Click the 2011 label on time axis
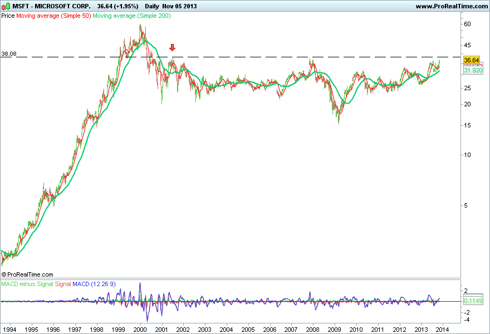The image size is (490, 334). pos(378,330)
